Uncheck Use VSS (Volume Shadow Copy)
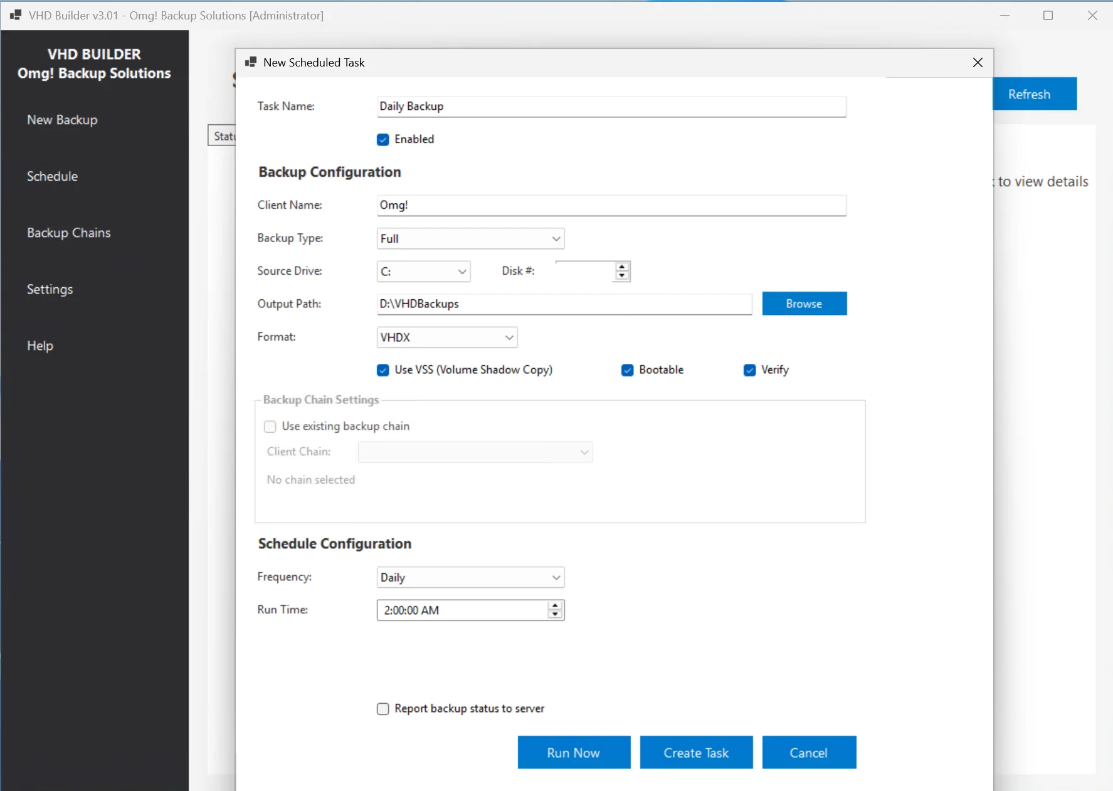Image resolution: width=1113 pixels, height=791 pixels. (x=383, y=370)
